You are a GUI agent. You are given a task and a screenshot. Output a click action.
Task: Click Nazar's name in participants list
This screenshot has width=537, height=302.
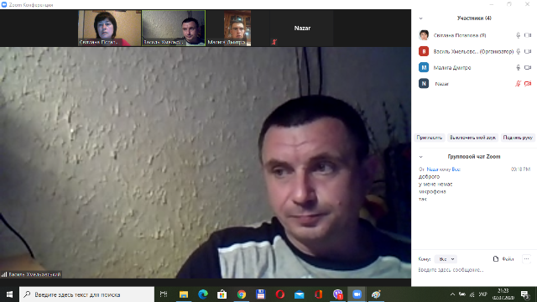(x=442, y=84)
